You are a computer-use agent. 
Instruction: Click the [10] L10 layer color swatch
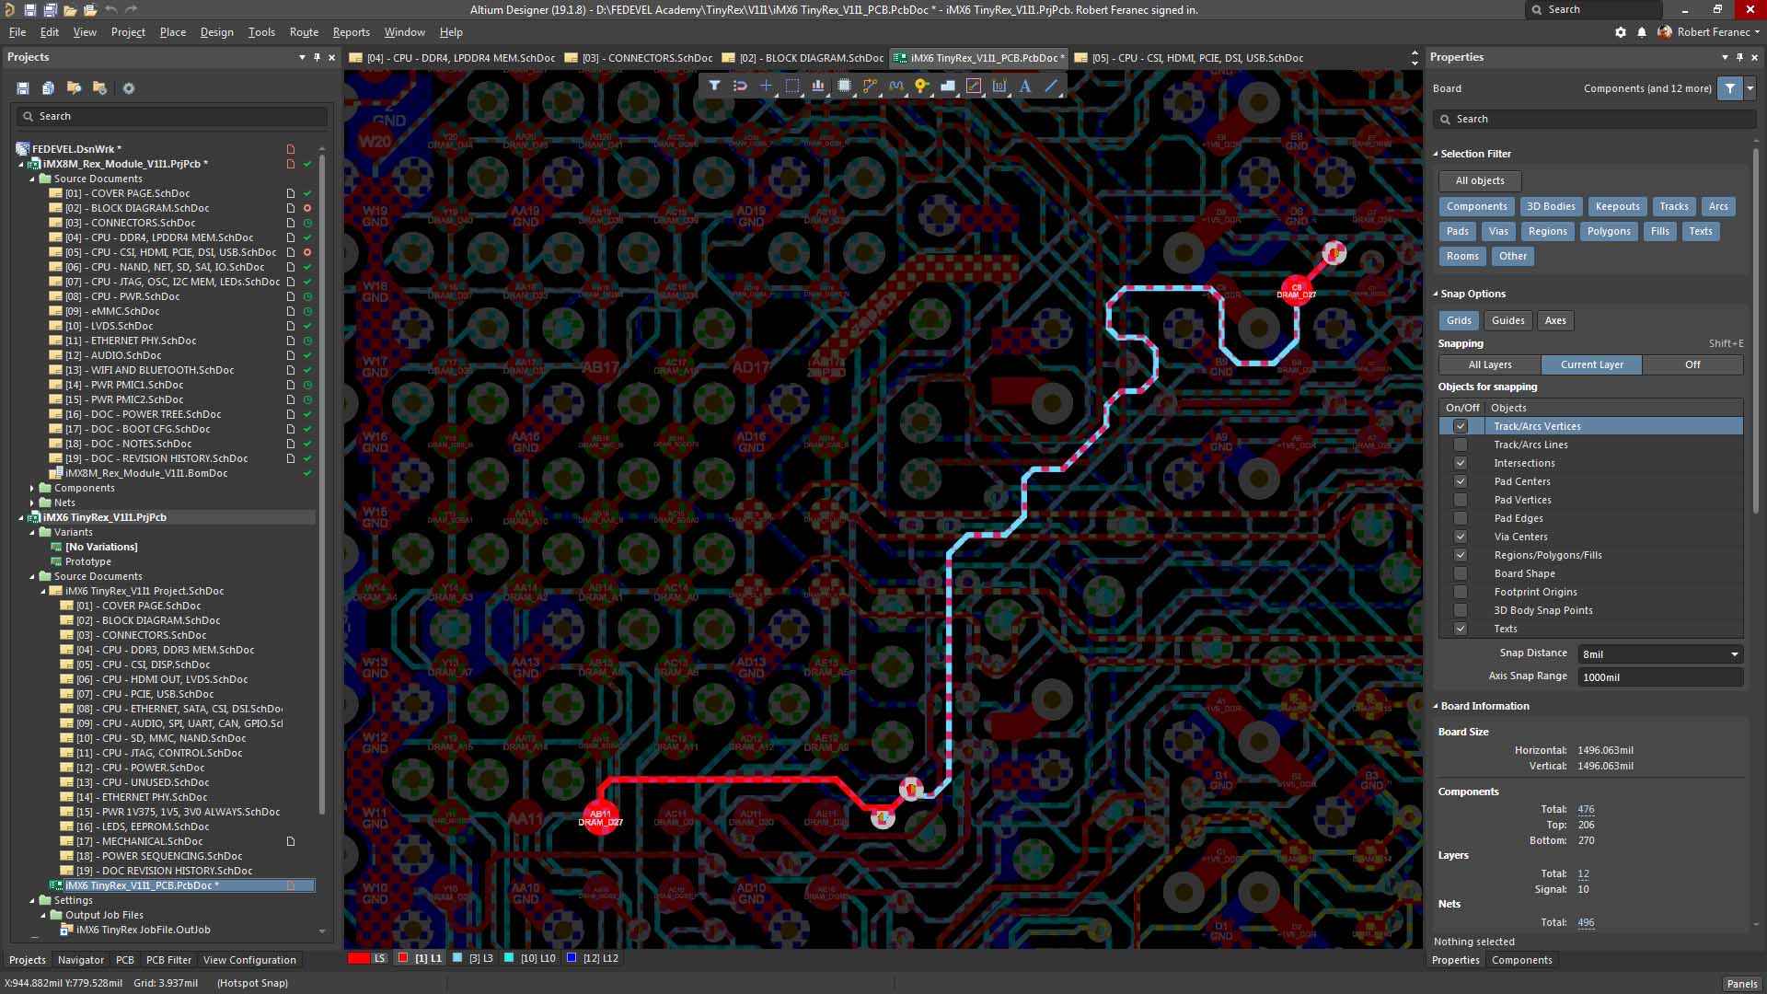click(x=509, y=958)
